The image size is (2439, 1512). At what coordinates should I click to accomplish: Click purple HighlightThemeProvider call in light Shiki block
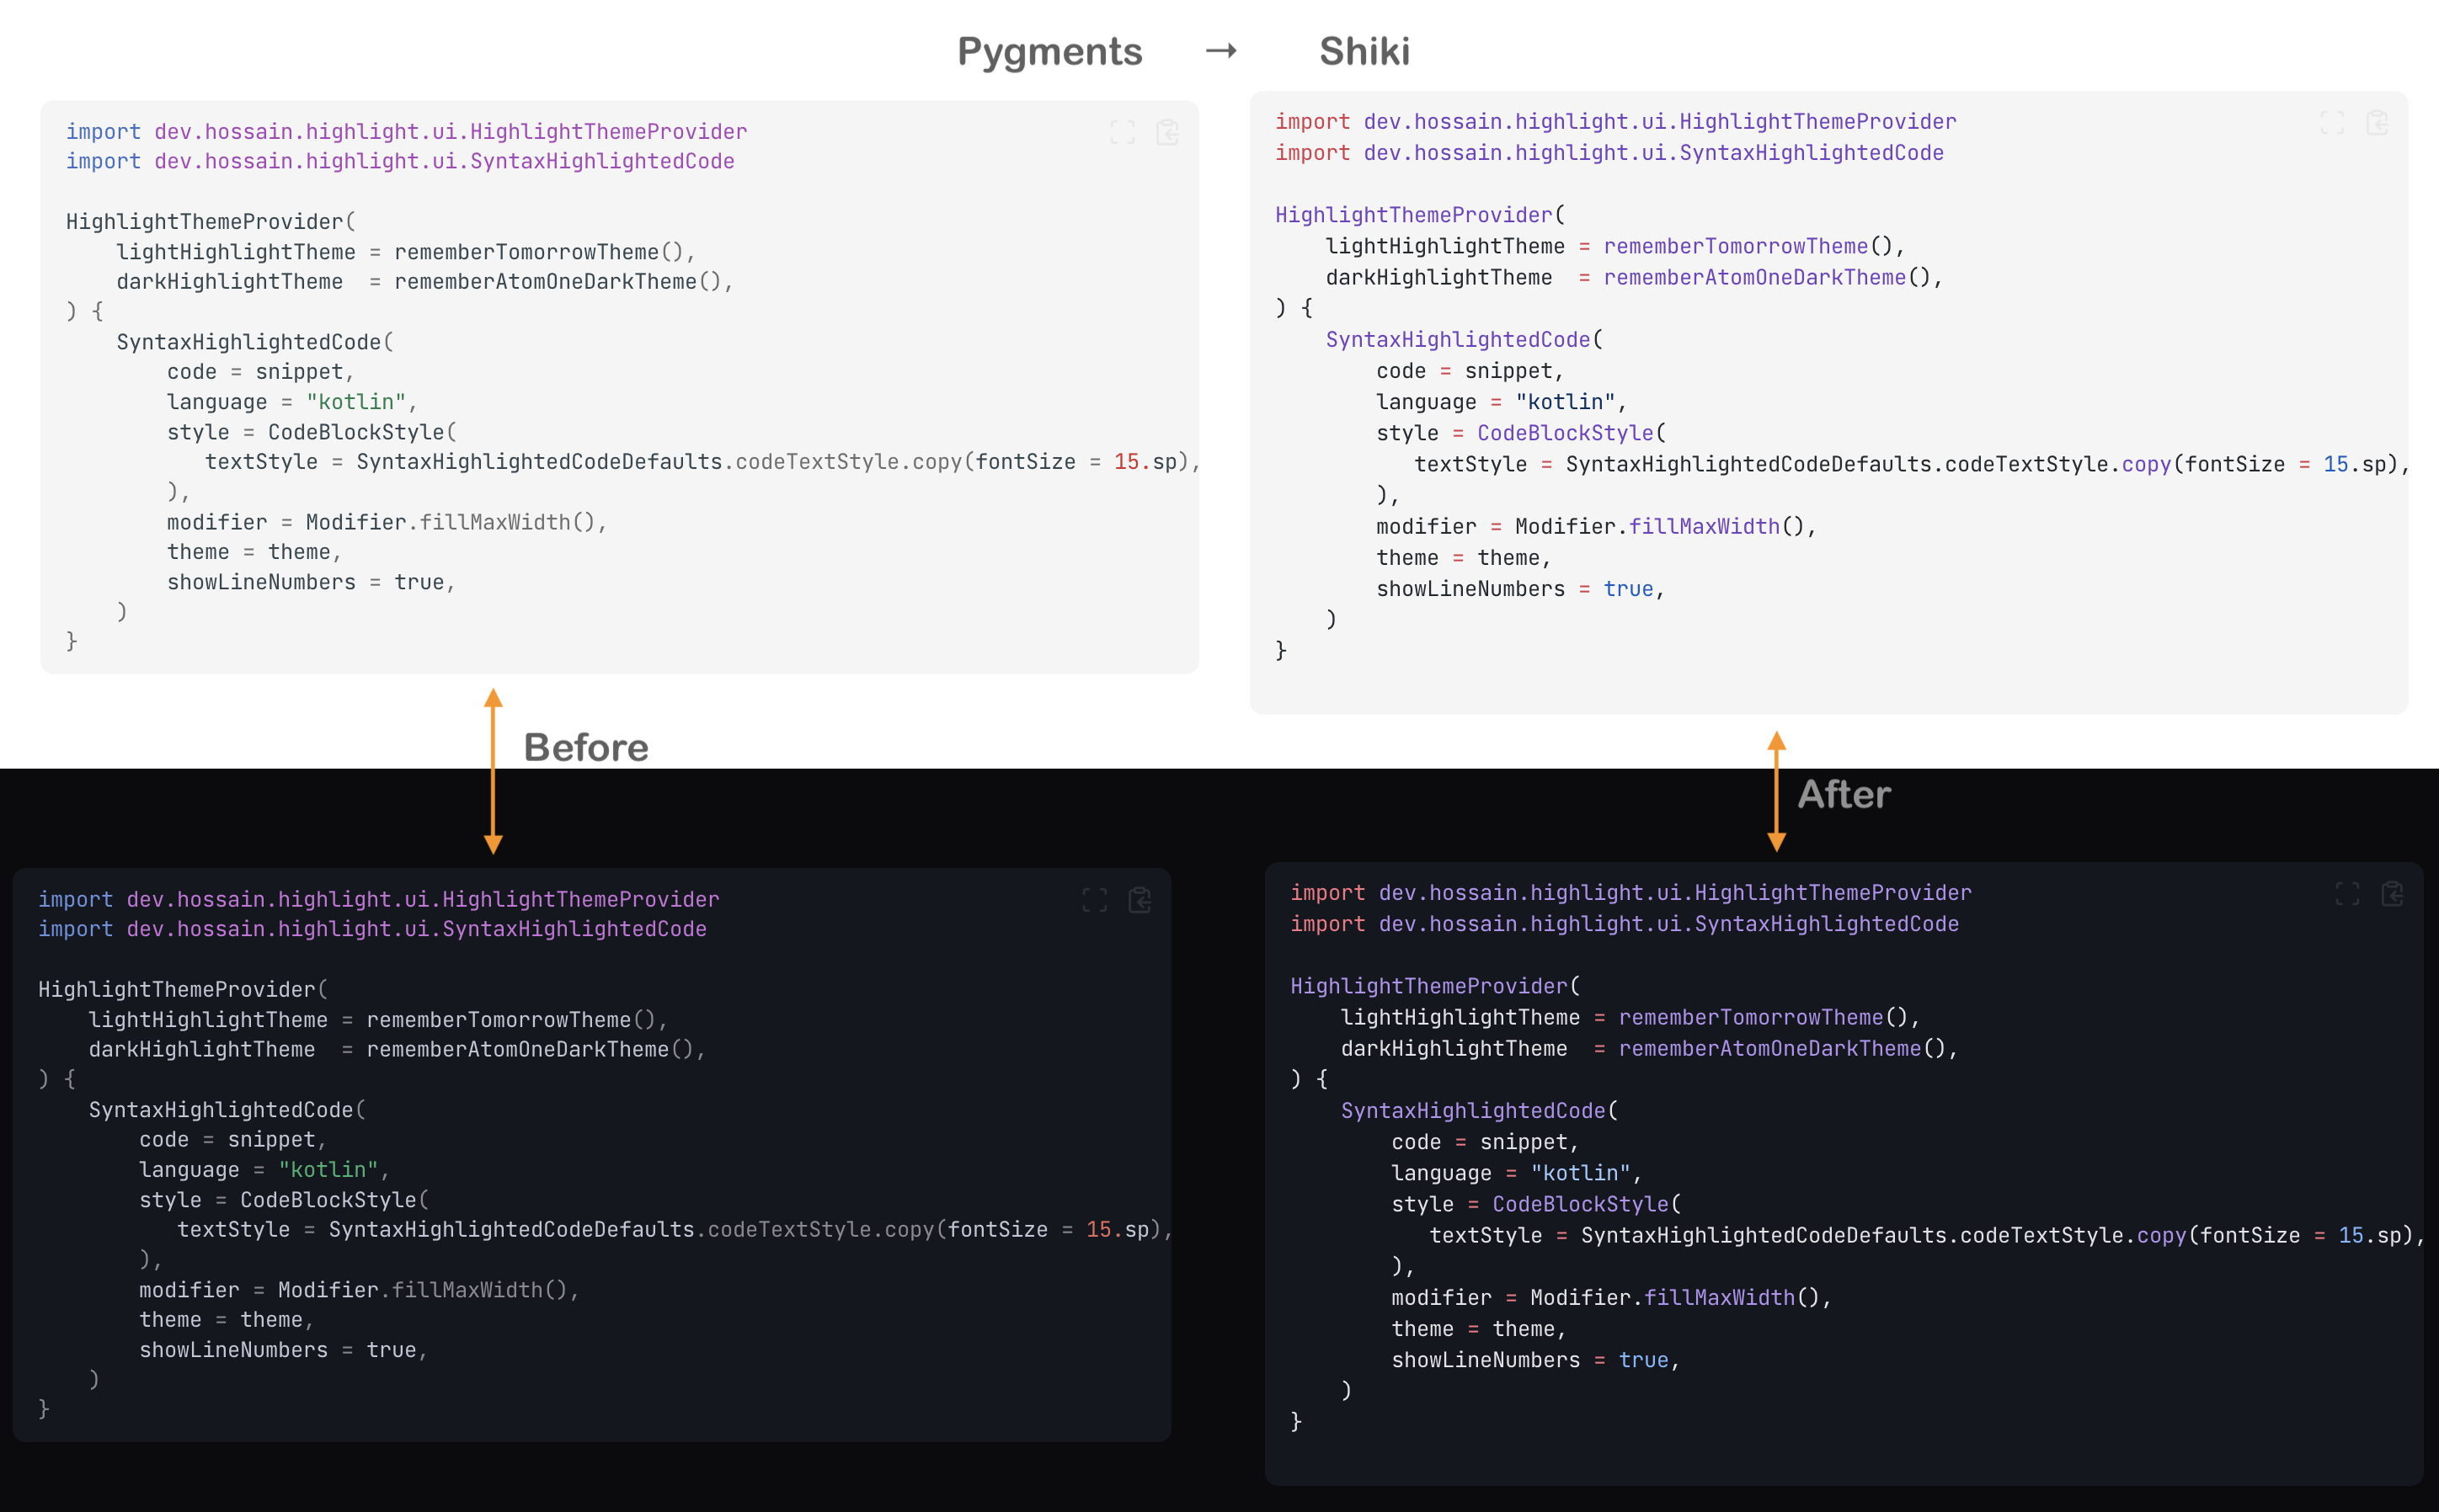tap(1413, 215)
